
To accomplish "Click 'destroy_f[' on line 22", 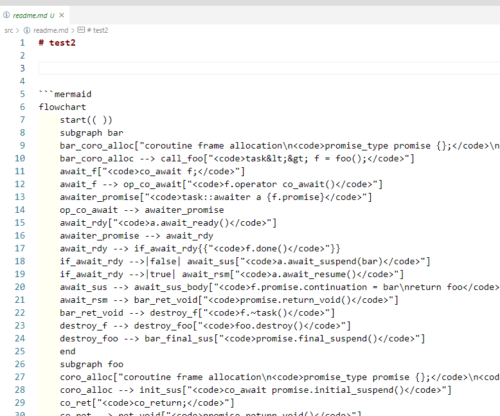I will point(176,312).
